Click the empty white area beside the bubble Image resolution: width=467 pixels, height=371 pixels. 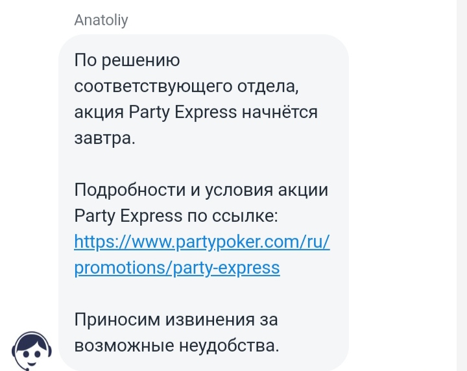click(x=402, y=185)
